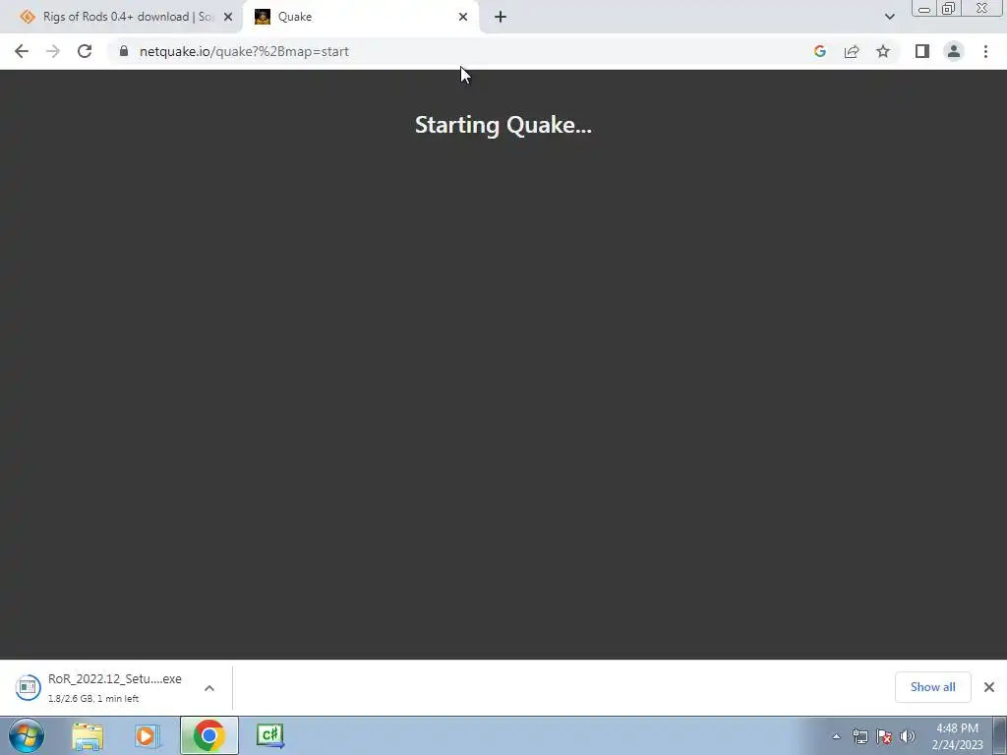Click the Starting Quake... heading
This screenshot has height=755, width=1007.
click(x=503, y=125)
